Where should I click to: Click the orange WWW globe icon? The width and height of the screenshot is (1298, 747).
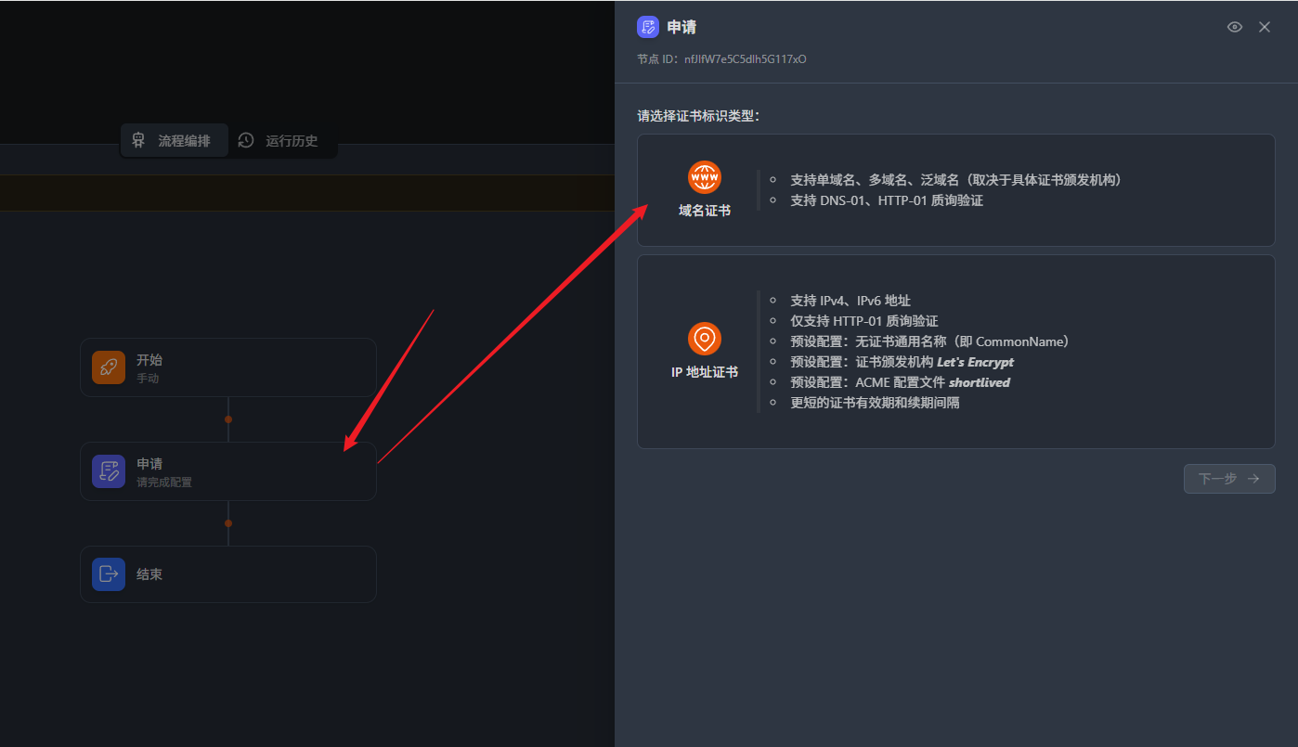pos(704,177)
